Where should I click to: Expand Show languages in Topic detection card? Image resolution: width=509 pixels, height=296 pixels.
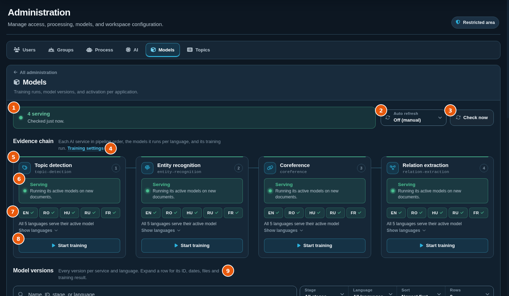38,230
